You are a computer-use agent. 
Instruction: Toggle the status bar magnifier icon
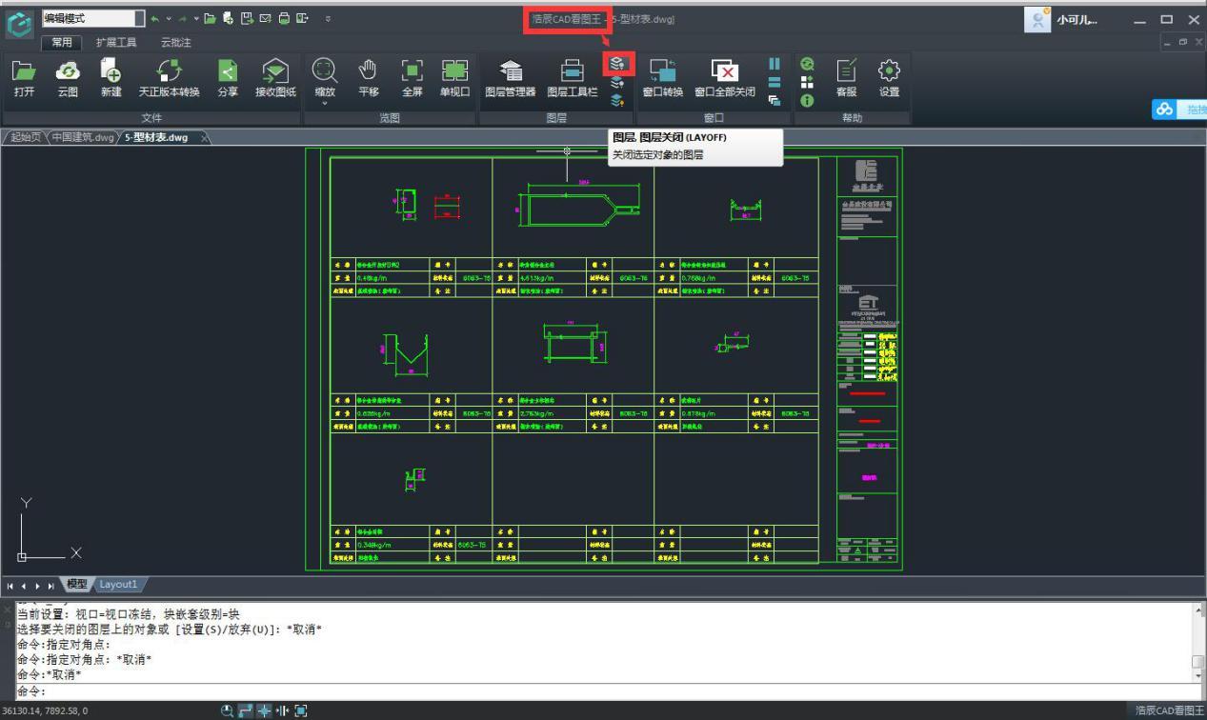(x=227, y=710)
